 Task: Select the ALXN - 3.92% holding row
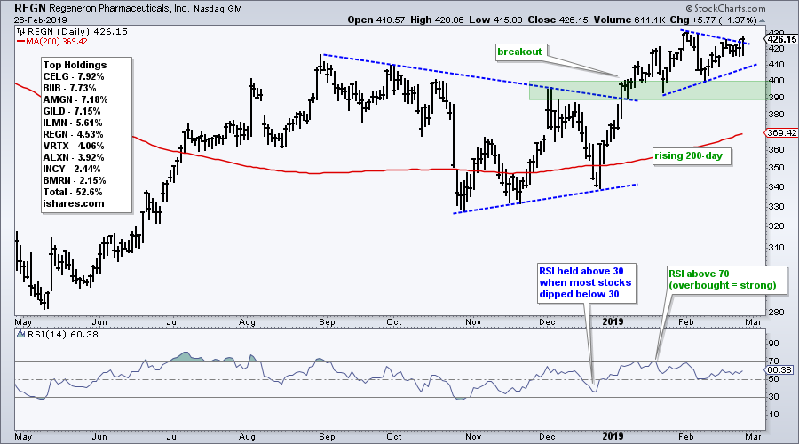(74, 157)
